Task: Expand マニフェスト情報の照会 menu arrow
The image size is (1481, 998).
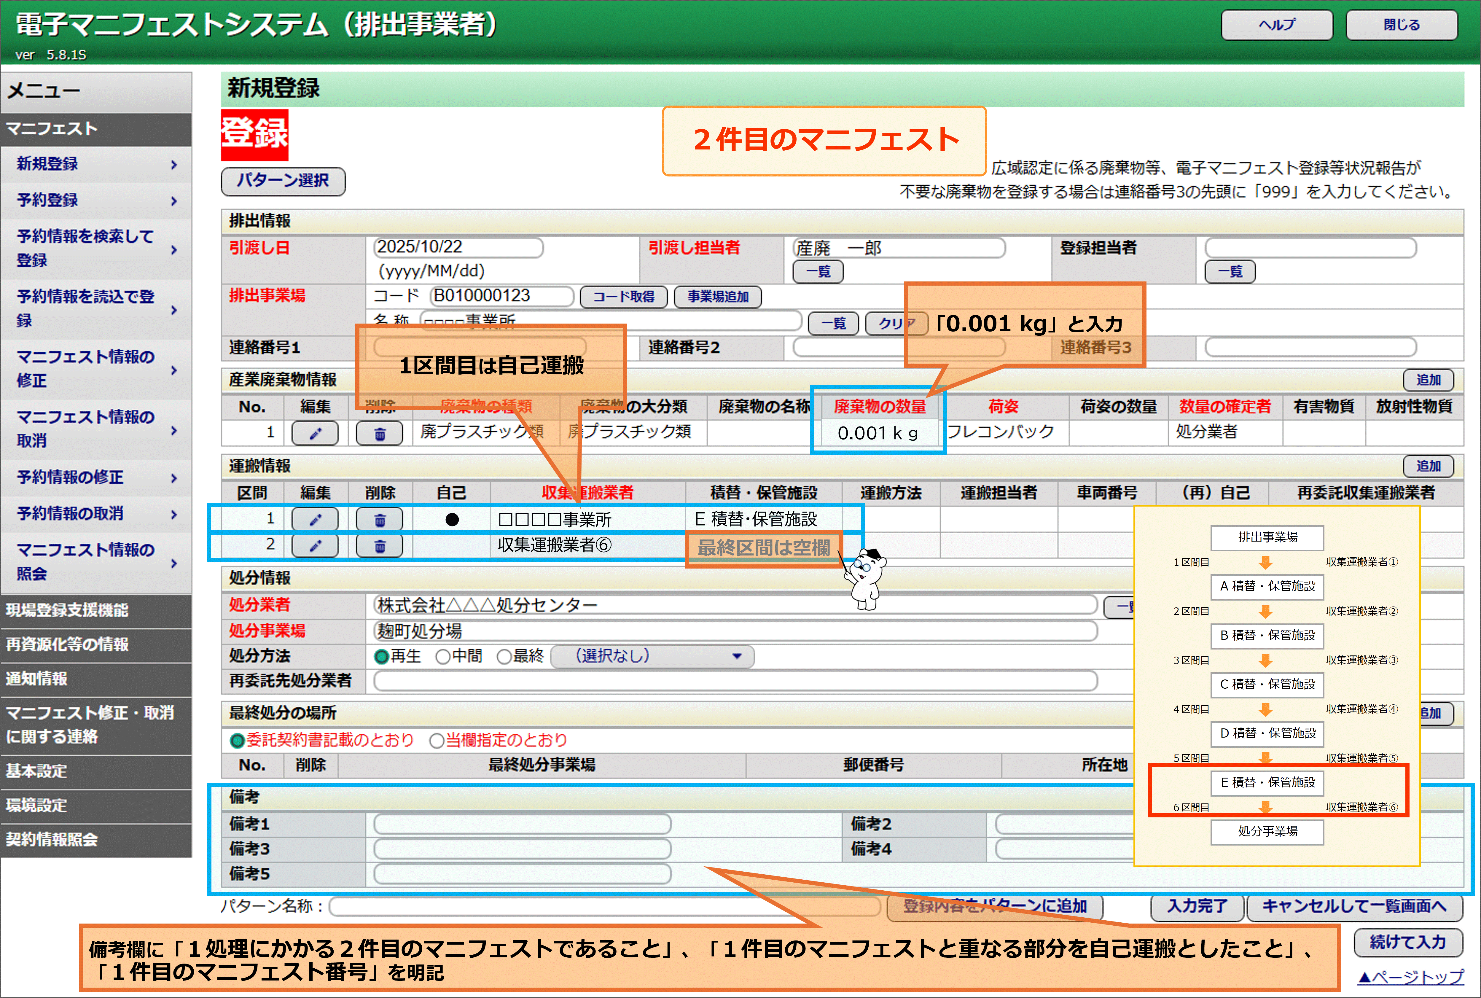Action: [174, 563]
